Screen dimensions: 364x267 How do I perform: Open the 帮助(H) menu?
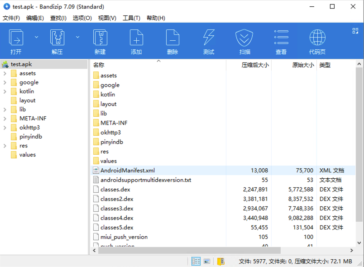(156, 18)
